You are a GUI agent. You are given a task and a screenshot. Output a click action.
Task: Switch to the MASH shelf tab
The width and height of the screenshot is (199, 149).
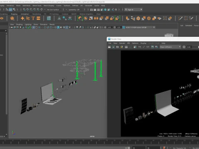click(x=74, y=14)
